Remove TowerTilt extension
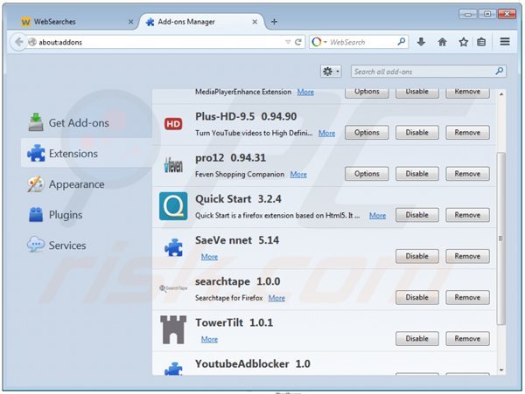This screenshot has width=525, height=394. [467, 339]
